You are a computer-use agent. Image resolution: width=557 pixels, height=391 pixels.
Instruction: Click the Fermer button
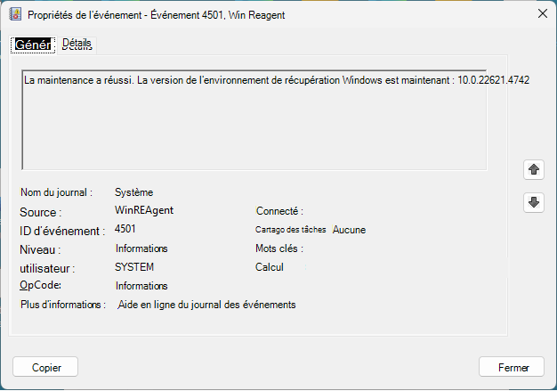512,367
